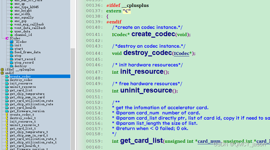Select get_chip_temperature_t typedef entry

[x=29, y=132]
